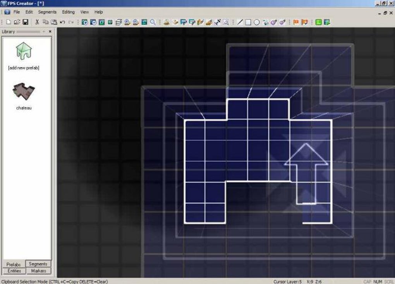
Task: Click the X:9 Z:6 coordinate readout
Action: [x=314, y=281]
